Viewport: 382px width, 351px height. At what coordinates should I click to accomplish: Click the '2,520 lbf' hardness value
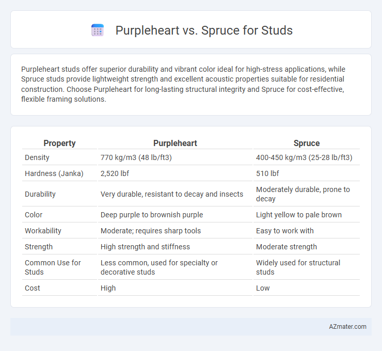115,173
